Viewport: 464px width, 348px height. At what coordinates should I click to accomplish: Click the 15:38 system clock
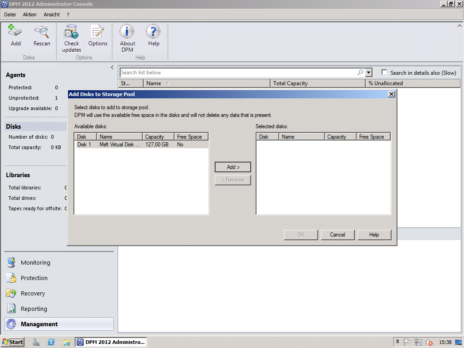(445, 342)
